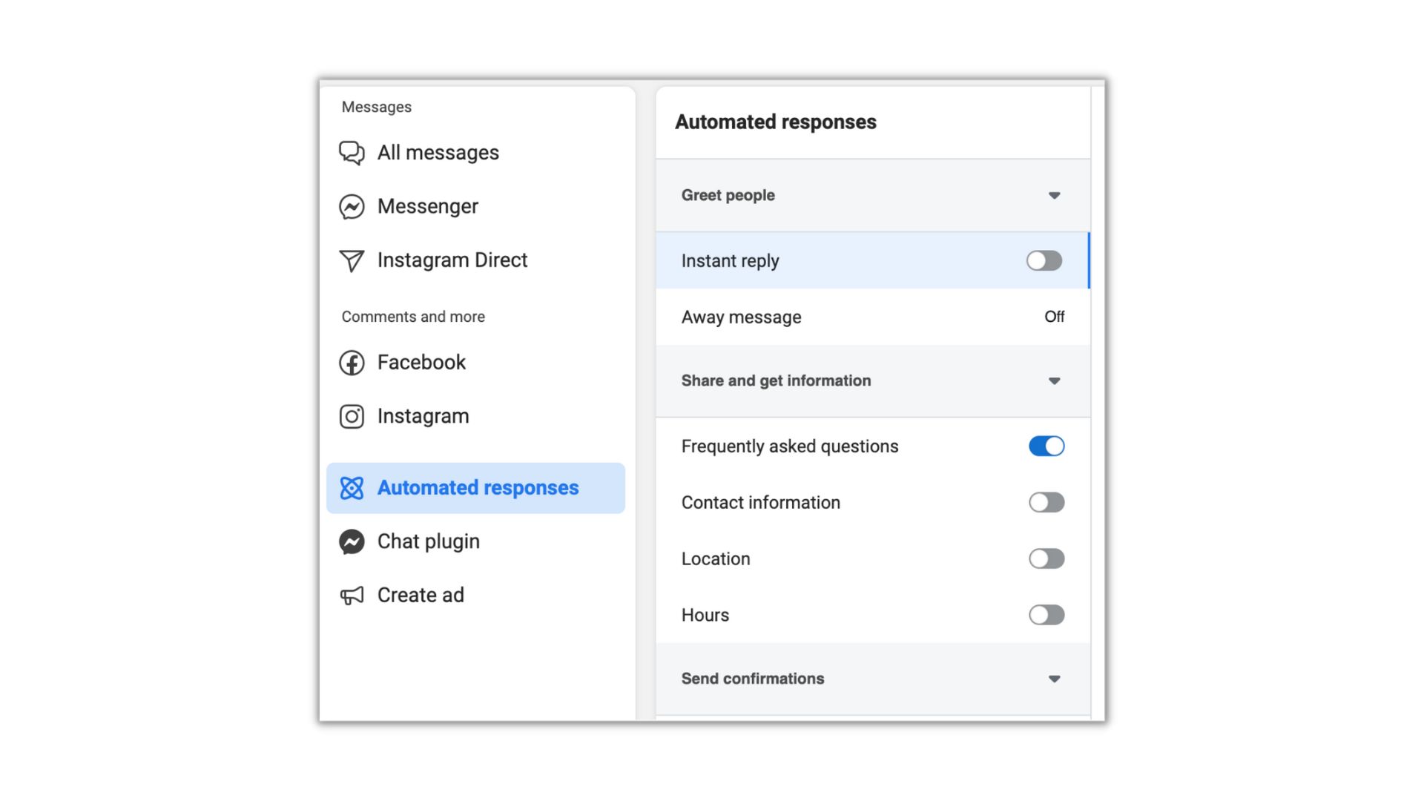Click the Chat plugin messenger icon
The height and width of the screenshot is (801, 1424).
tap(352, 542)
